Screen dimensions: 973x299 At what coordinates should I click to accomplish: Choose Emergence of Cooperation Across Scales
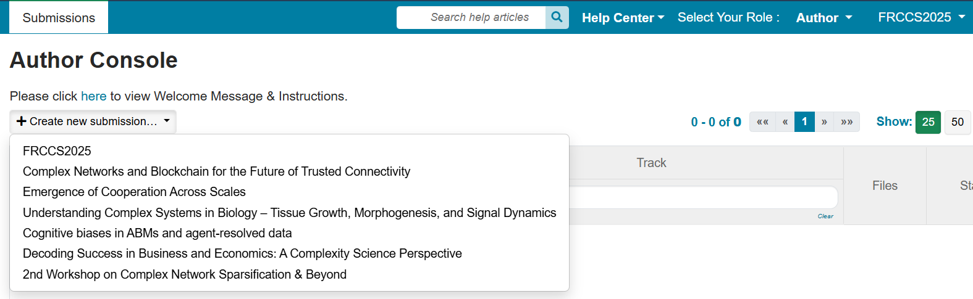134,192
